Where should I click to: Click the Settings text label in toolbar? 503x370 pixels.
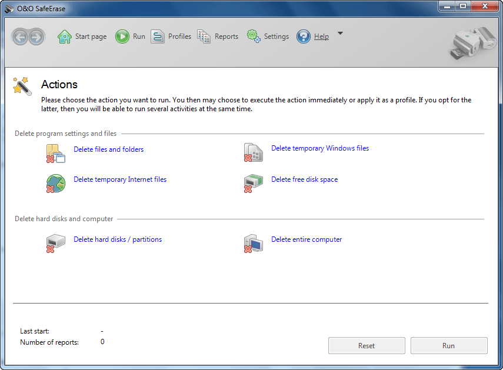tap(276, 36)
